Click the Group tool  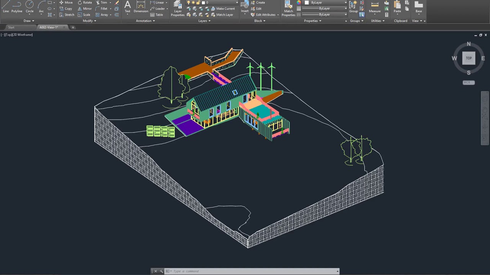353,7
